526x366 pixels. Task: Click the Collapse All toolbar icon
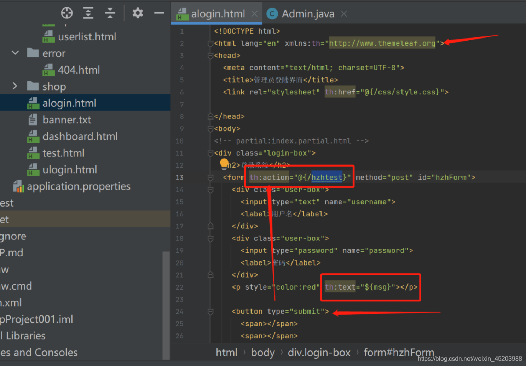point(110,13)
